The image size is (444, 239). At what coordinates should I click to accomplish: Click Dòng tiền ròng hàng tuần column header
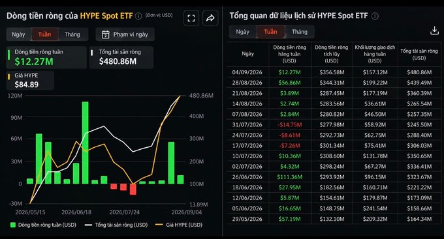tap(289, 54)
